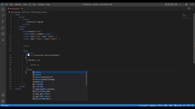This screenshot has height=109, width=195.
Task: Click the suggestion list scrollbar
Action: pos(86,78)
